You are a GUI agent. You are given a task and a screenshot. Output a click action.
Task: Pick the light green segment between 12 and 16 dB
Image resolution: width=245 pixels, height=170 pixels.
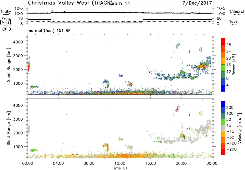point(223,68)
